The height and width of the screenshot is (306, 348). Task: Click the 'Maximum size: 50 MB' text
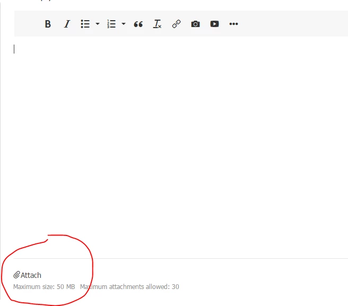[44, 287]
